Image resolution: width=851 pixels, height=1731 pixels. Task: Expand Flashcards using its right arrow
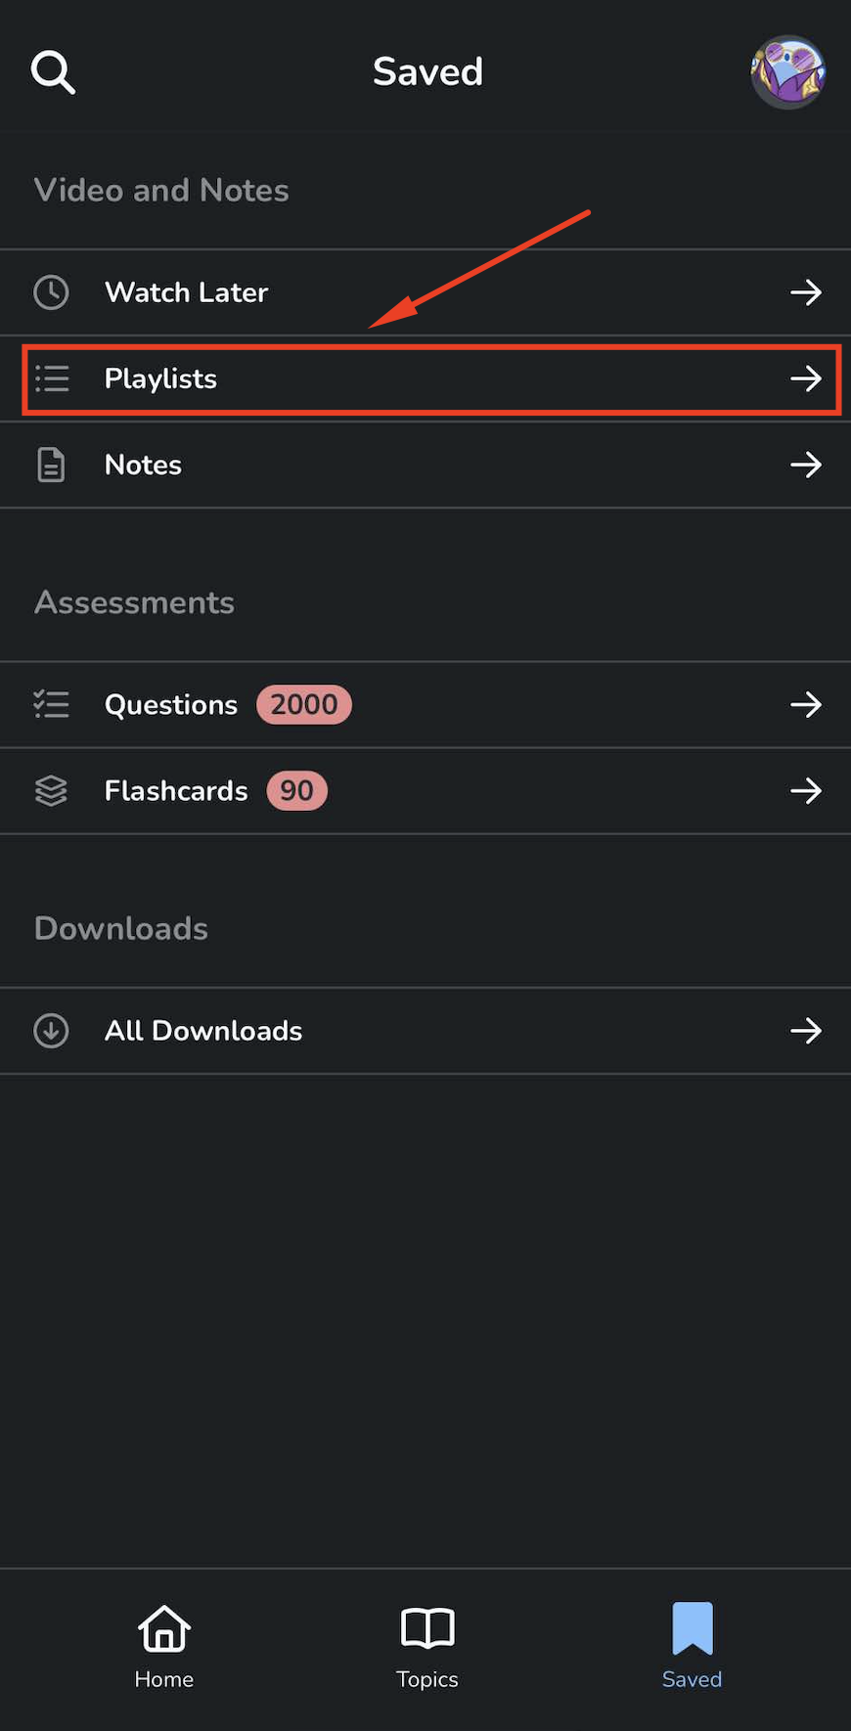806,790
